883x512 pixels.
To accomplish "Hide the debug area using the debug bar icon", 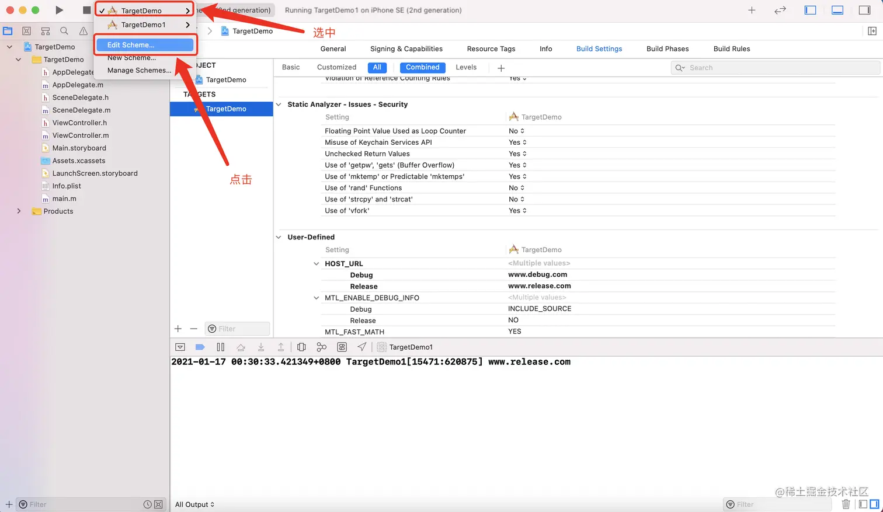I will (180, 347).
